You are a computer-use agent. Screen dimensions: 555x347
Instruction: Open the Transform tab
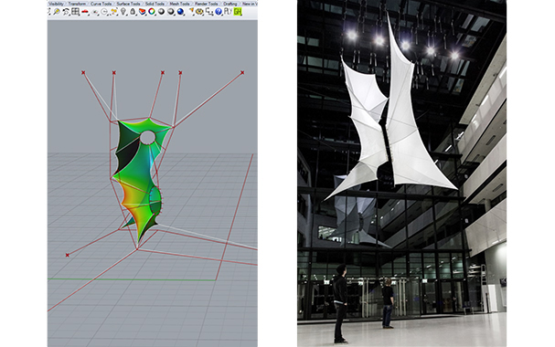coord(77,4)
